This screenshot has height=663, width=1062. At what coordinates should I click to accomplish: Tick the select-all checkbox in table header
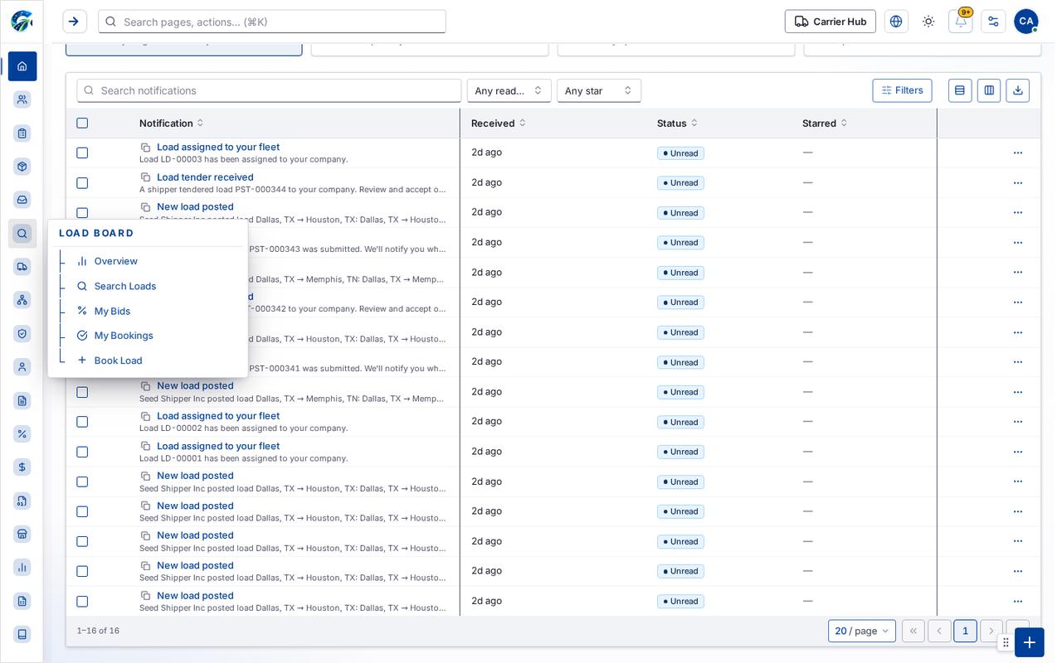[x=82, y=123]
